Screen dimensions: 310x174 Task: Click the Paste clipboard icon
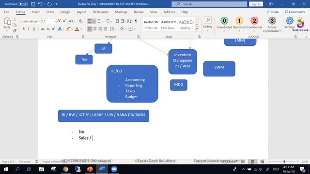click(7, 21)
